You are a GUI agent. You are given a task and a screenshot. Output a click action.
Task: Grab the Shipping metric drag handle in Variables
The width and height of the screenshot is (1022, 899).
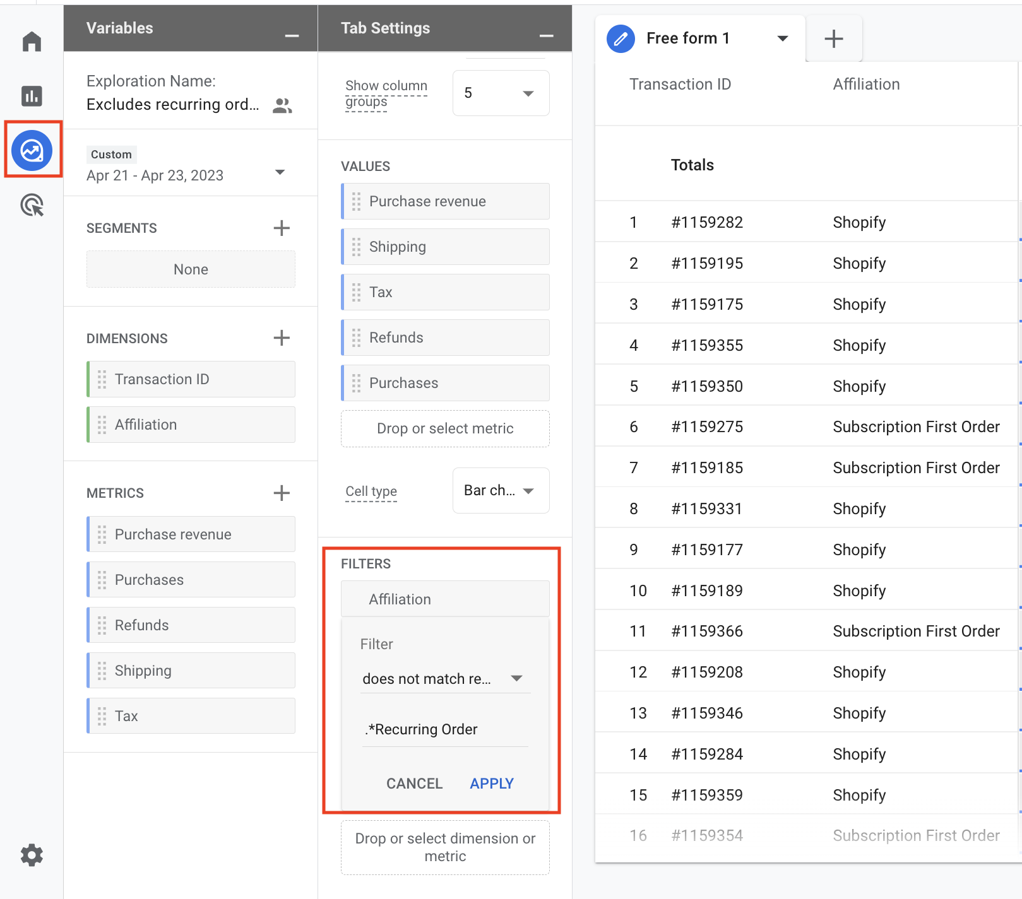point(102,671)
